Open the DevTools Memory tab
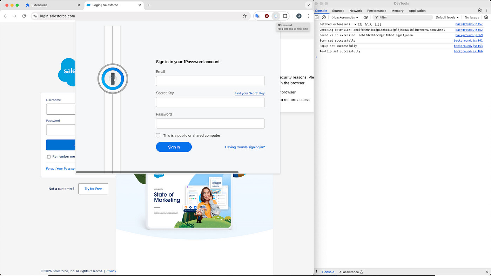Image resolution: width=491 pixels, height=276 pixels. (x=397, y=11)
